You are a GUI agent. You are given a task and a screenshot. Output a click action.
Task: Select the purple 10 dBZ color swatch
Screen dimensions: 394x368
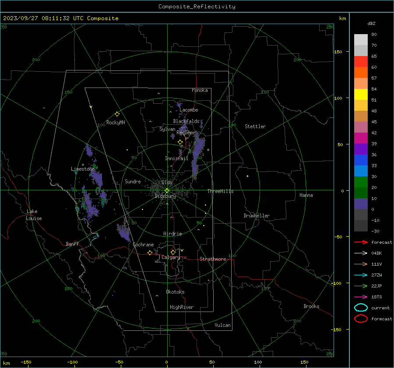[361, 203]
